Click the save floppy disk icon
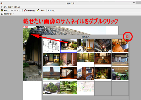141x100 pixels. 2,10
